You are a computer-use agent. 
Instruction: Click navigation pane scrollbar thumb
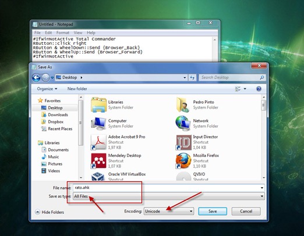80,123
